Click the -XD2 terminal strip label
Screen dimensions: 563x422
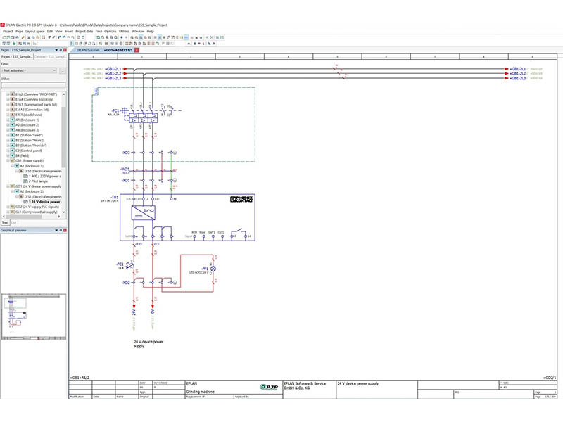point(126,283)
